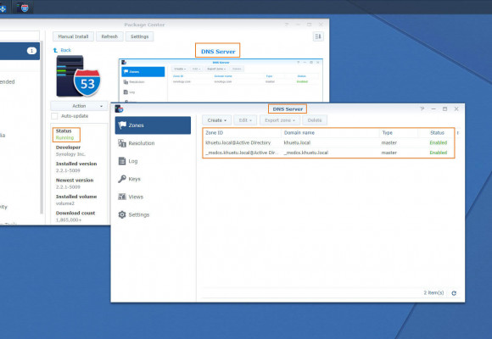Select the highlighted sidebar item with badge 1
492x339 pixels.
pyautogui.click(x=19, y=51)
